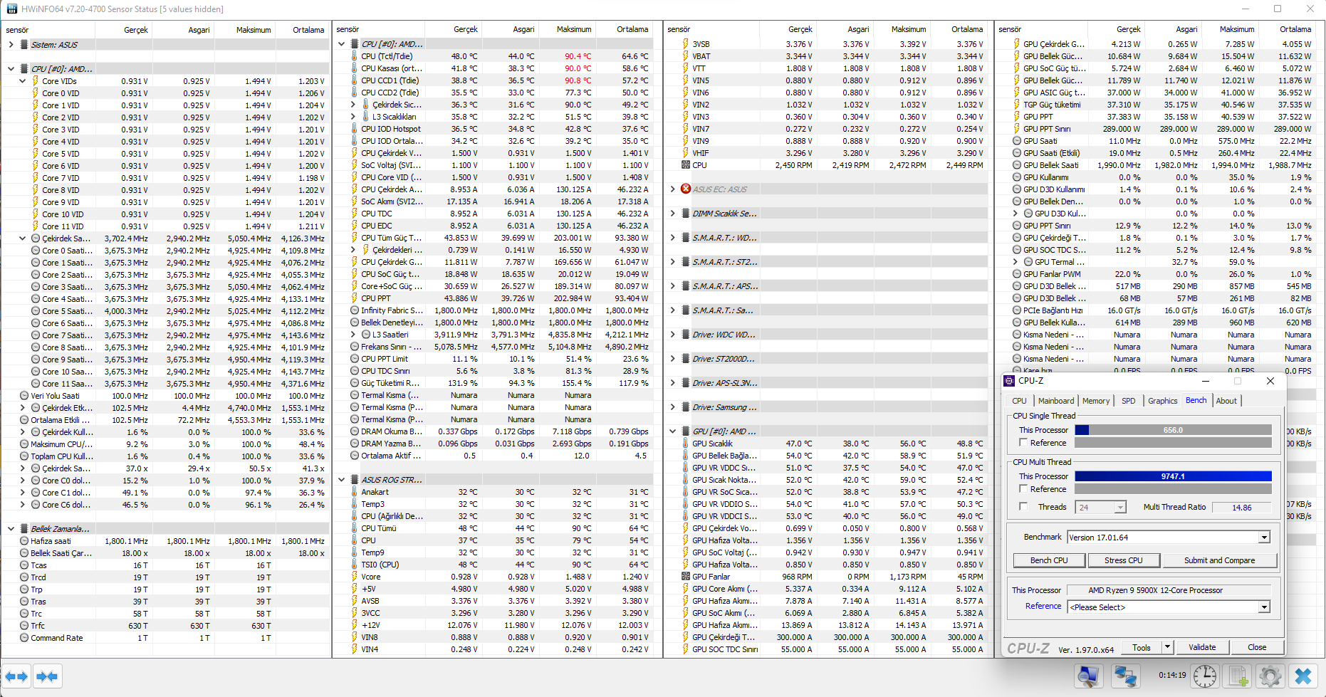Click the blue Reference link in CPU-Z
This screenshot has width=1326, height=697.
coord(1043,606)
